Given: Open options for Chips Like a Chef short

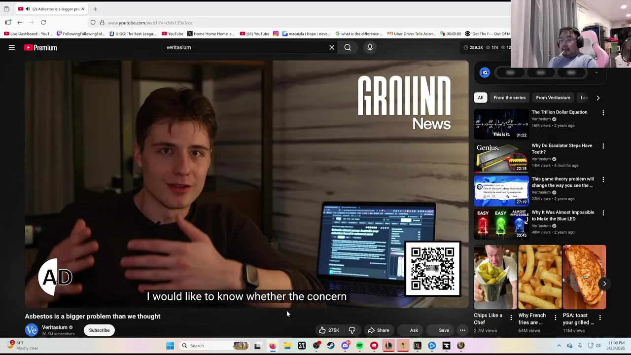Looking at the screenshot, I should pyautogui.click(x=511, y=318).
